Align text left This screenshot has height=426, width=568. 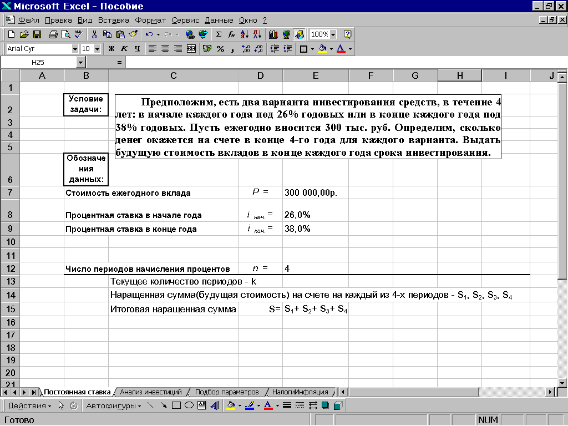pyautogui.click(x=153, y=49)
